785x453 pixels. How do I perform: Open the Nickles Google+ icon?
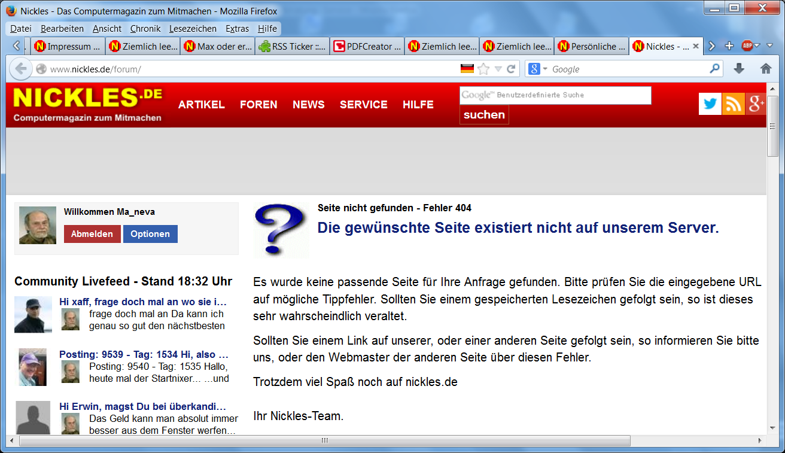756,104
